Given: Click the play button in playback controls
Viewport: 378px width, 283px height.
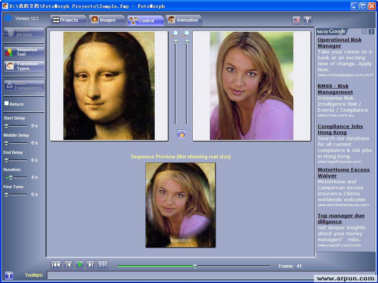Looking at the screenshot, I should coord(79,265).
